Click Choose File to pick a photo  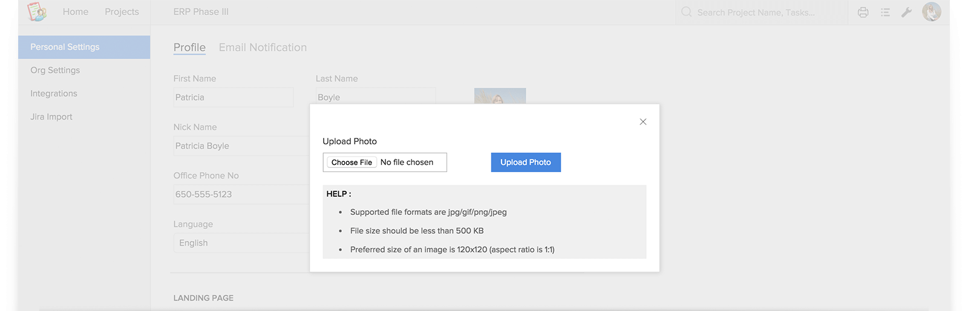pyautogui.click(x=352, y=162)
